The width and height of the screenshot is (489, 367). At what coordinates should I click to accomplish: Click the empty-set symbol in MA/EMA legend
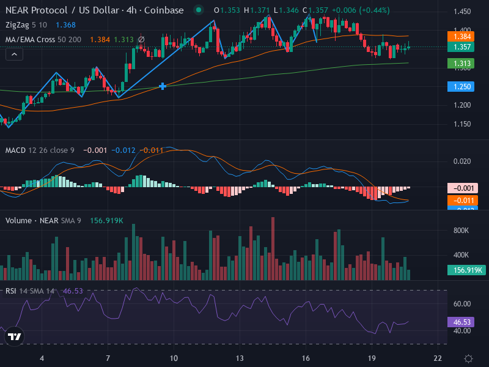click(141, 40)
